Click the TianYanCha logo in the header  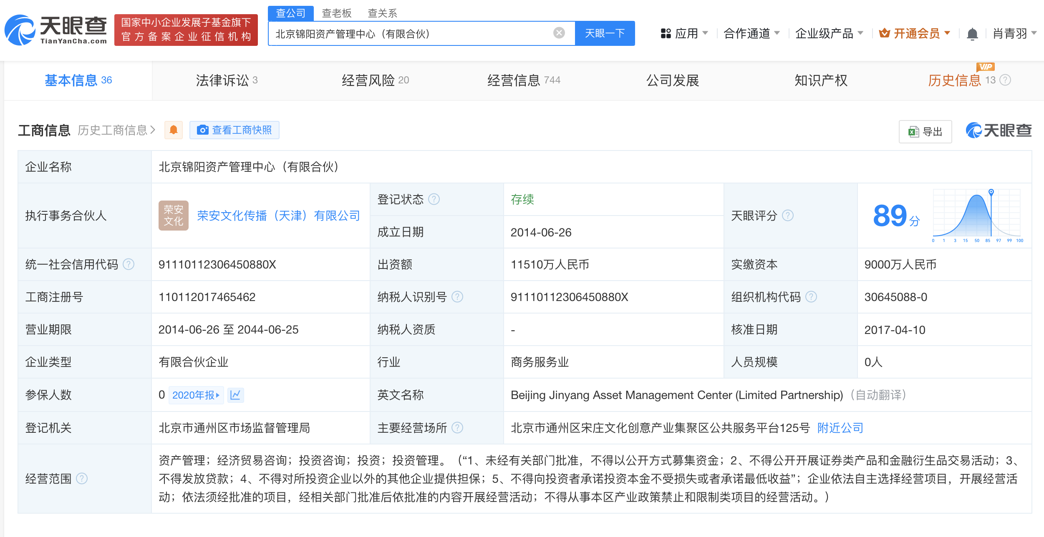(x=55, y=30)
